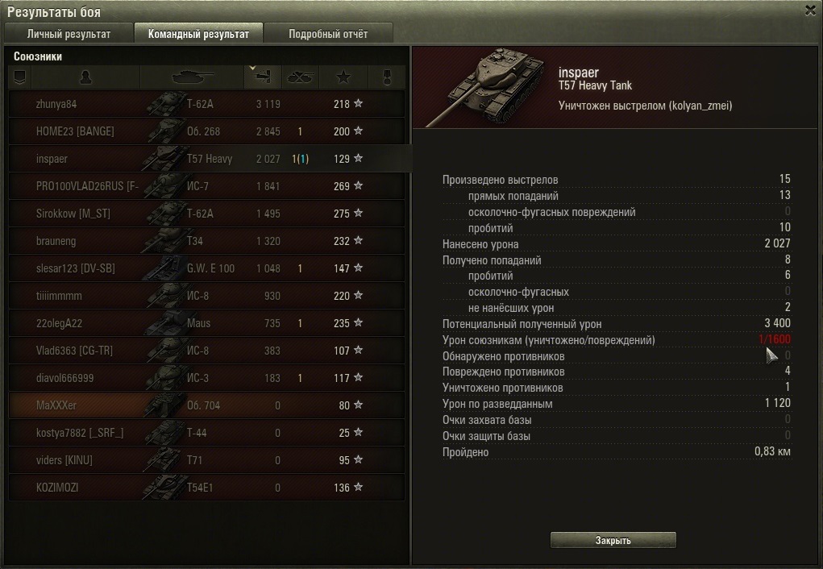Click the Закрыть button
Screen dimensions: 823x569
click(613, 540)
